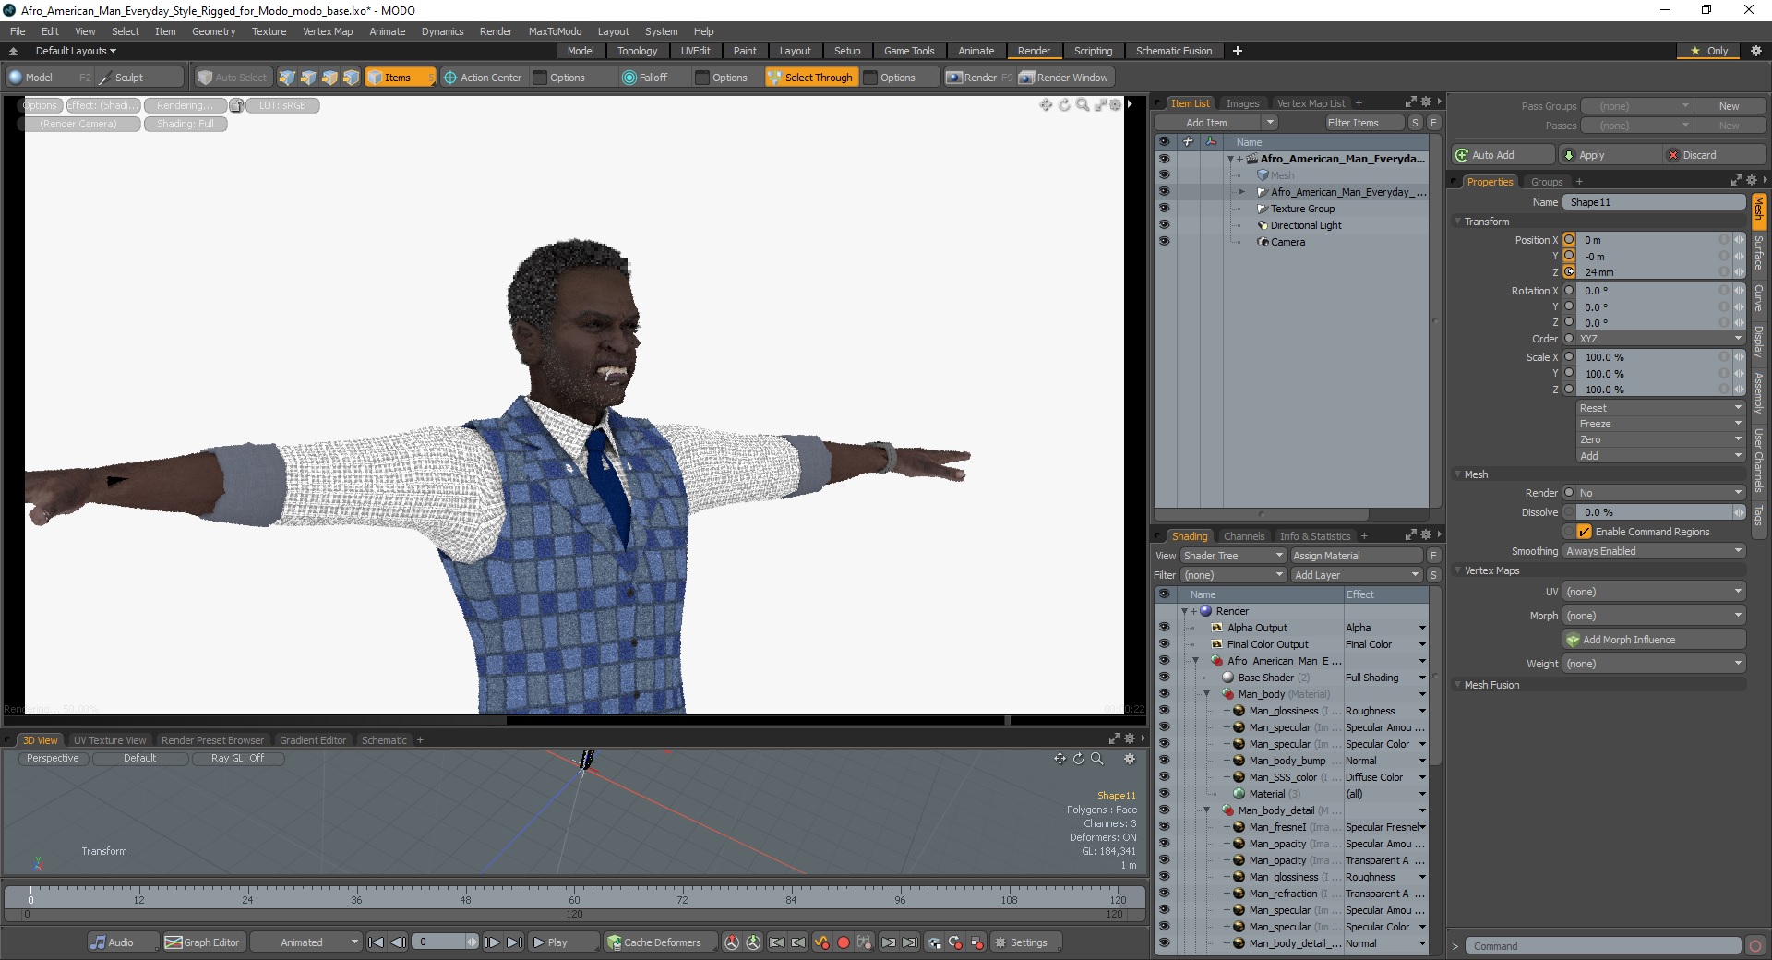Switch to Images tab
Image resolution: width=1772 pixels, height=960 pixels.
[x=1242, y=103]
